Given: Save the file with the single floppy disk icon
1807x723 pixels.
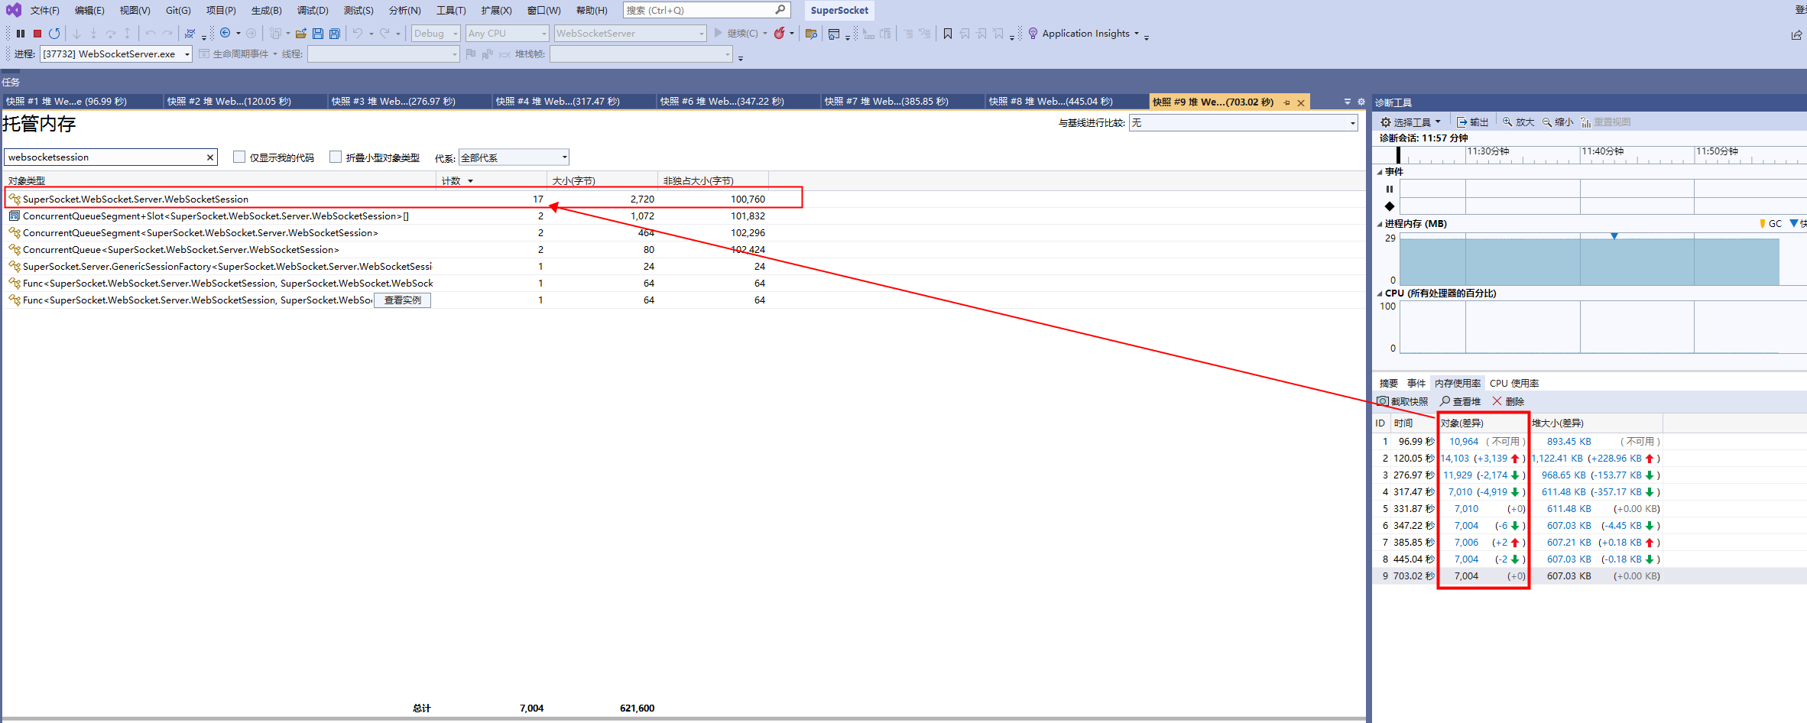Looking at the screenshot, I should tap(318, 34).
